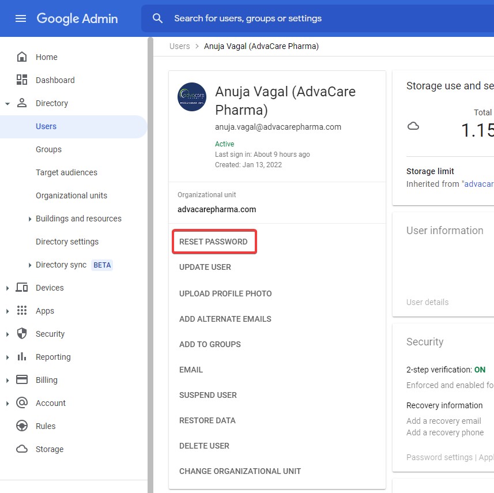Open Buildings and resources
This screenshot has width=494, height=493.
pos(78,219)
